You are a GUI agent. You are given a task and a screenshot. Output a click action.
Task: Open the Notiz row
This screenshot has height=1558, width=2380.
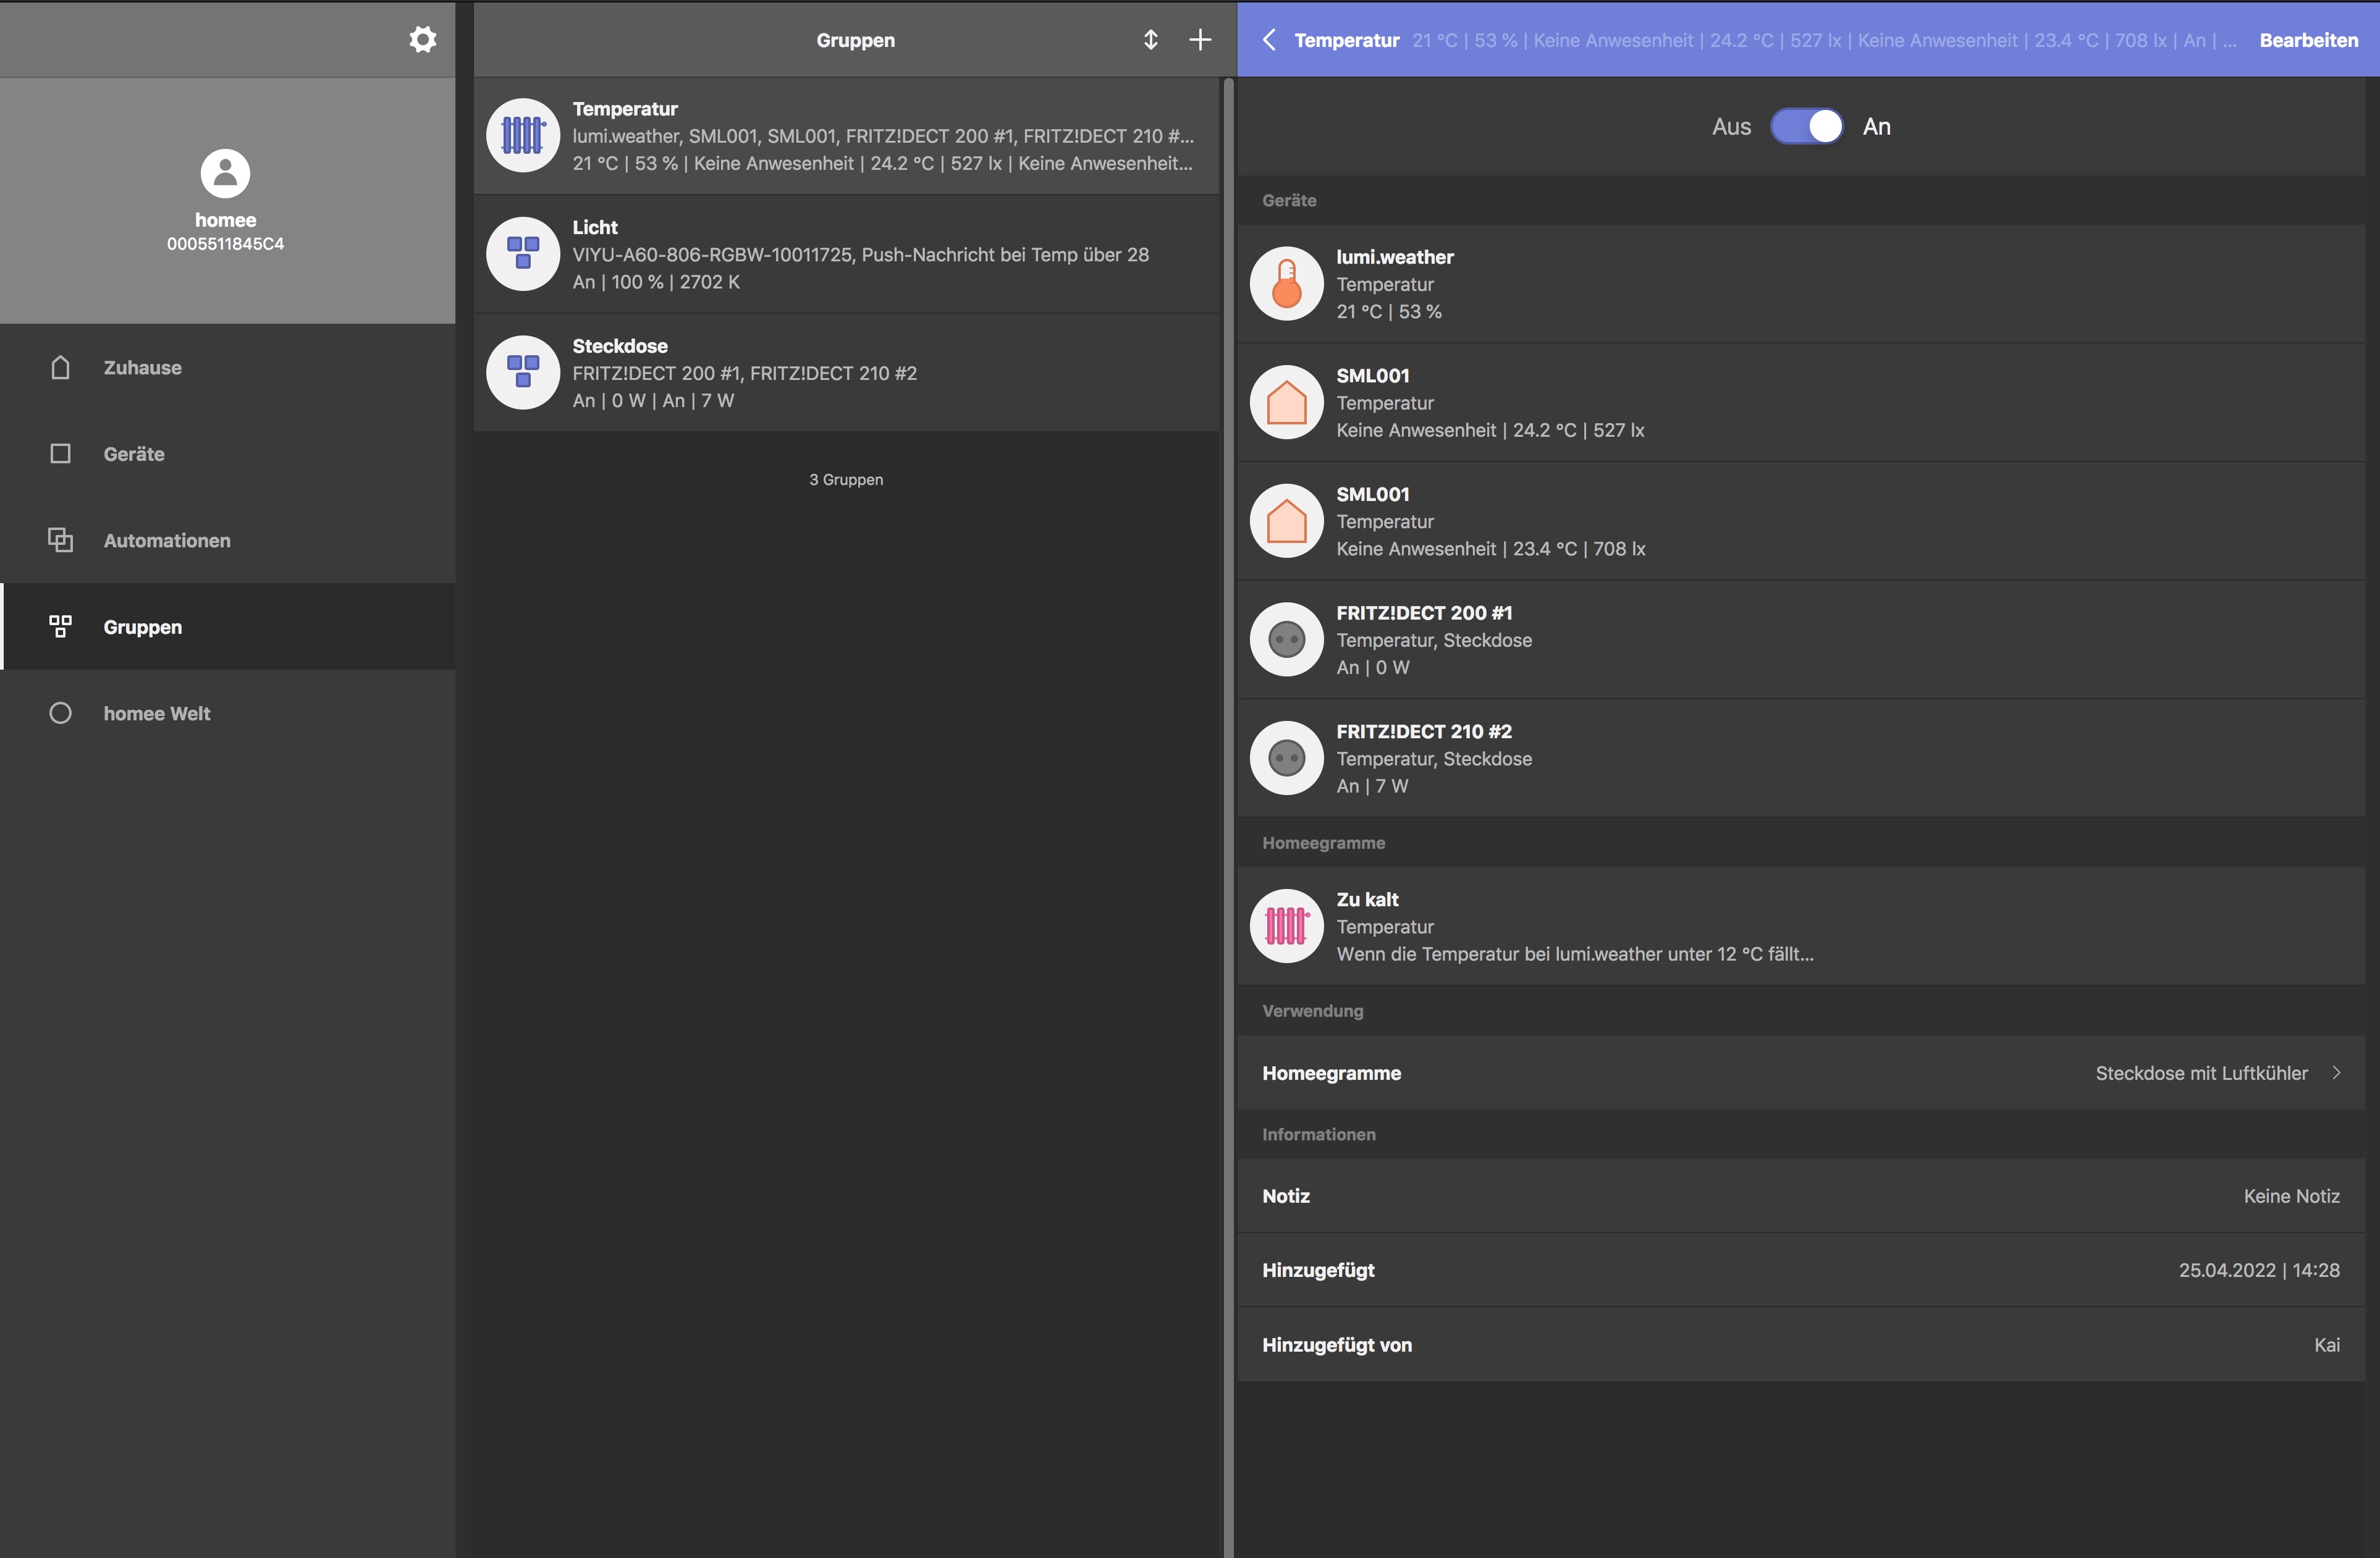pos(1800,1196)
